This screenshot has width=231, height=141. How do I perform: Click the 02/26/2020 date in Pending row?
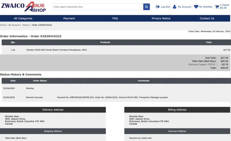[x=9, y=88]
